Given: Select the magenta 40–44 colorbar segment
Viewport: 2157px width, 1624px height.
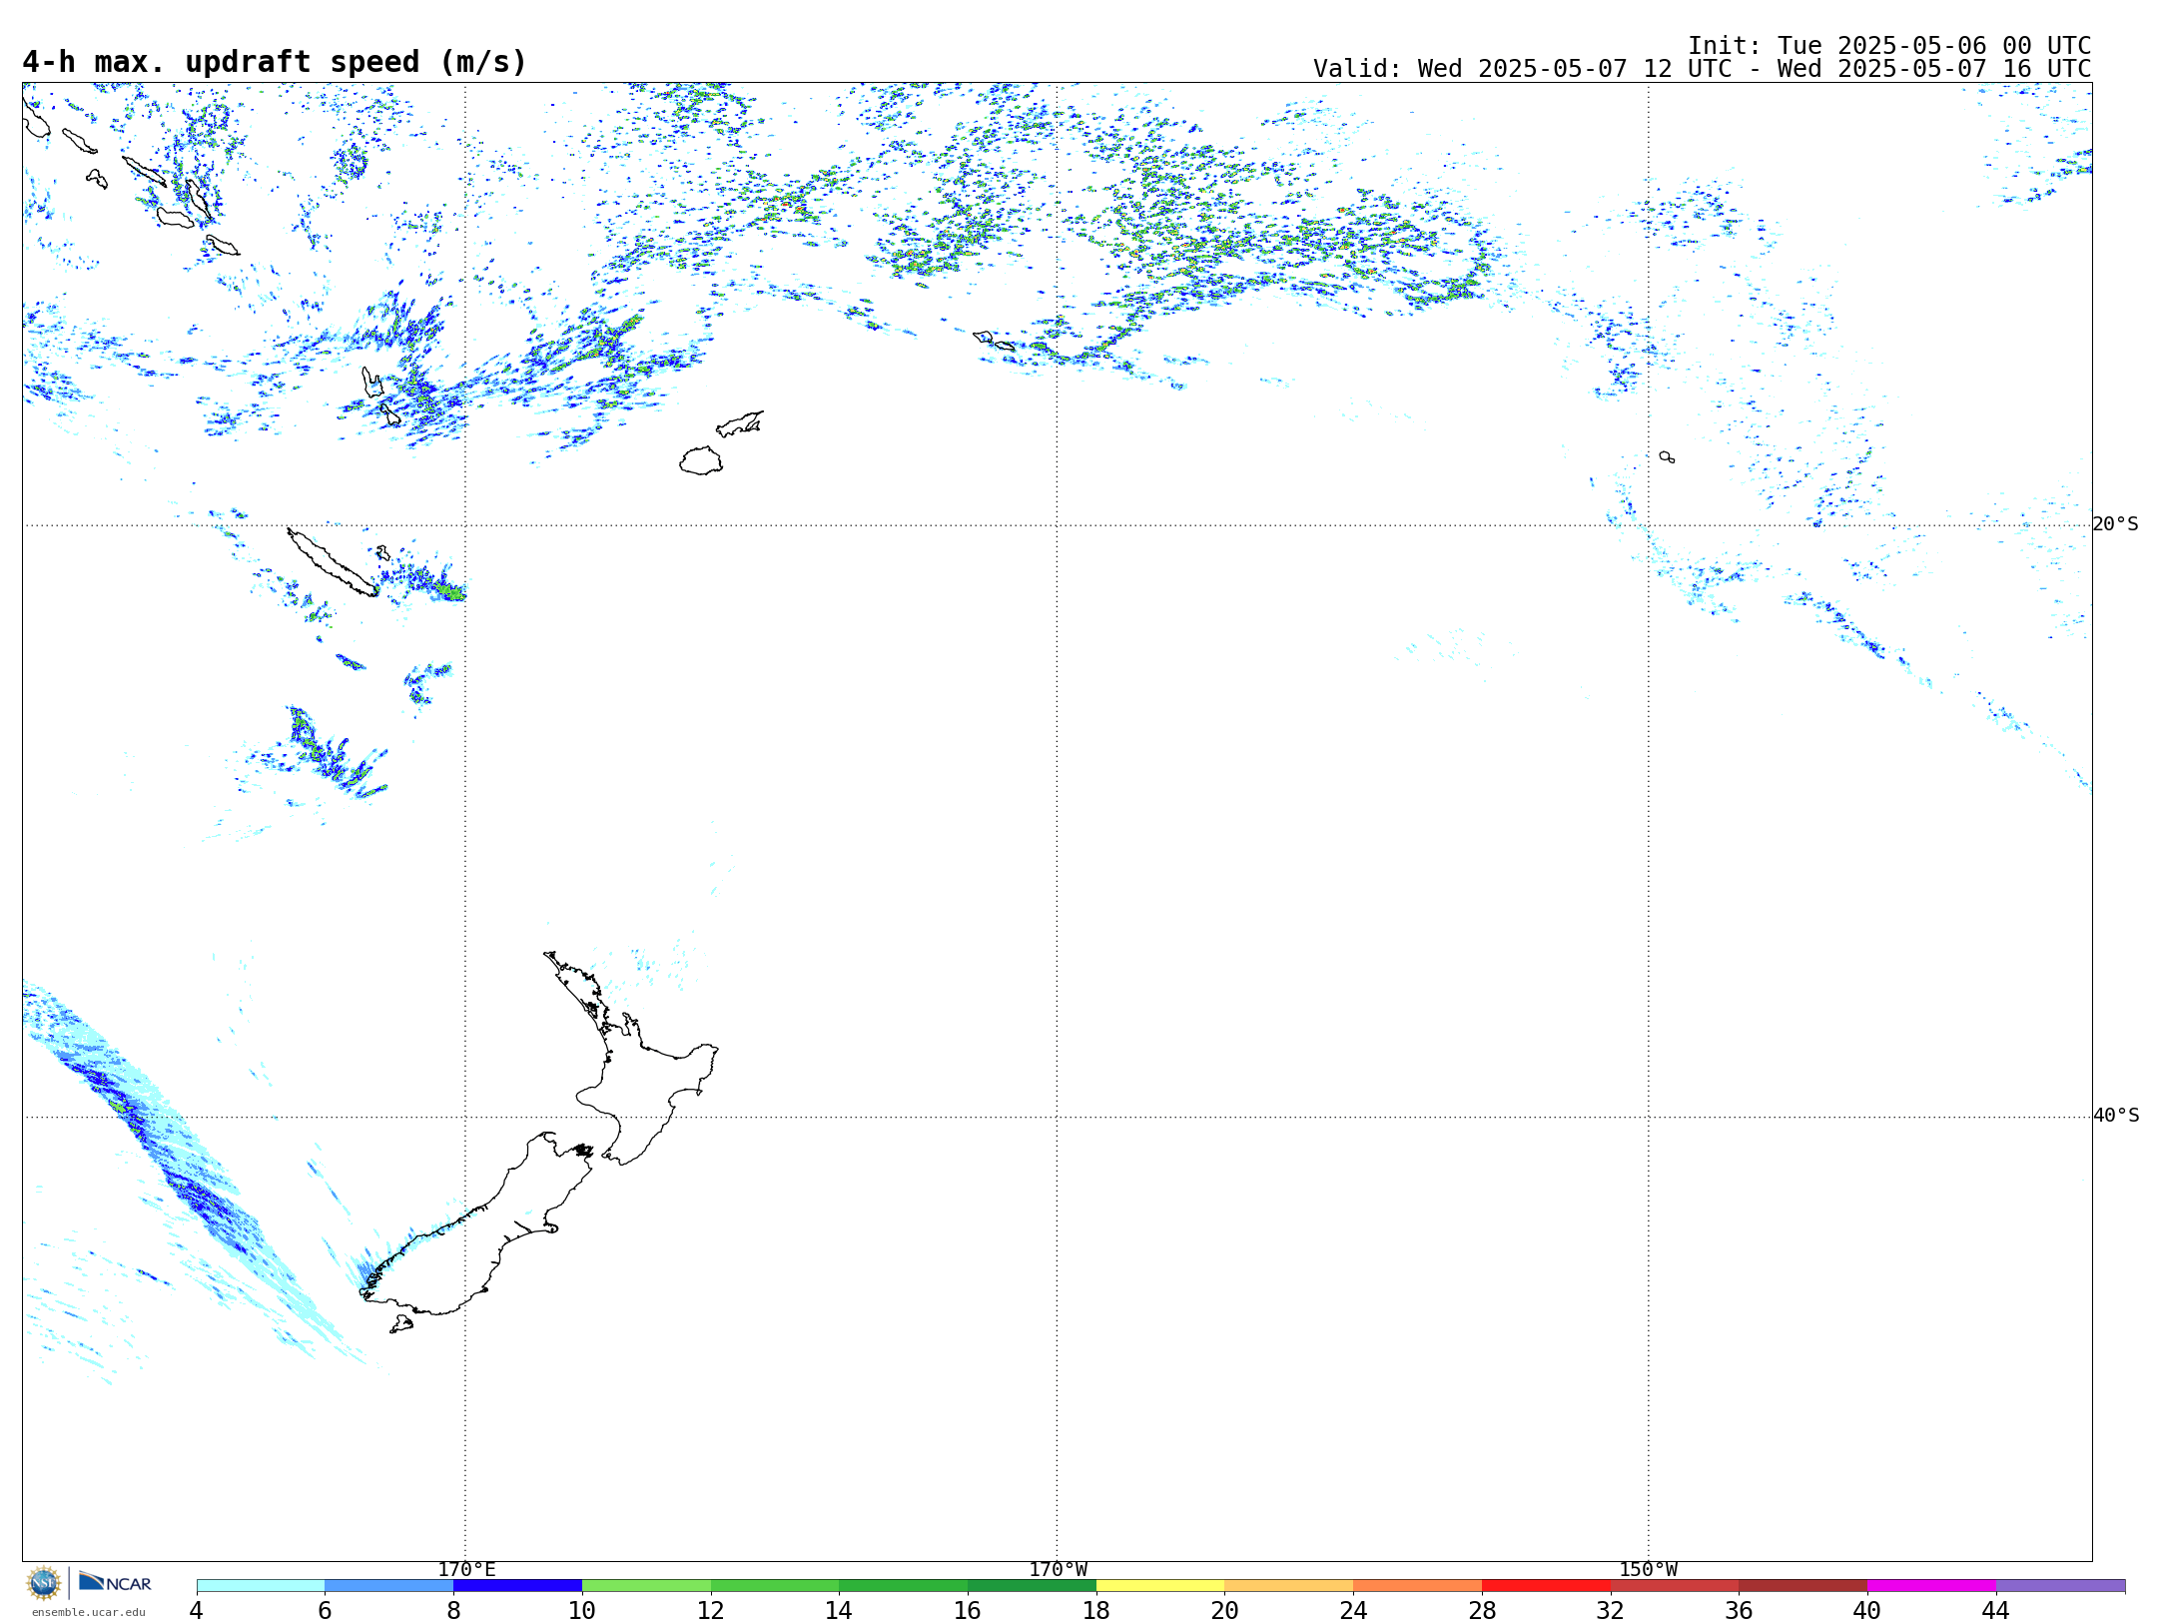Looking at the screenshot, I should click(x=1932, y=1585).
